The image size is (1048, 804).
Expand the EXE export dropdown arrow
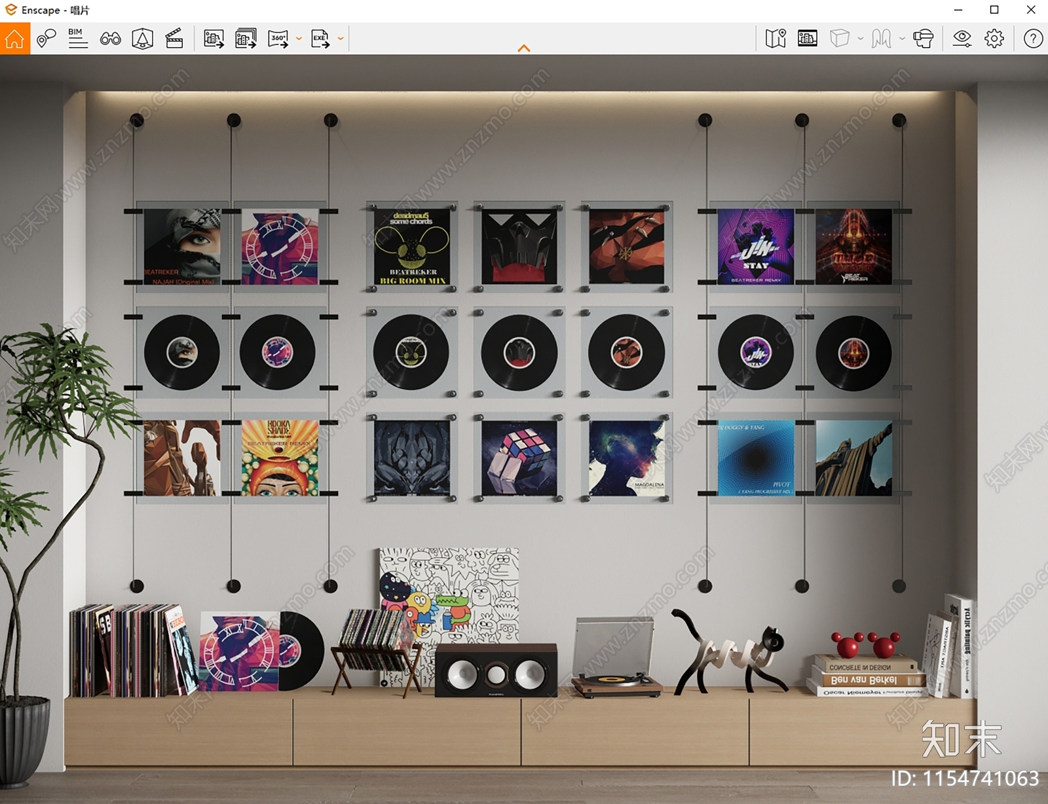click(341, 39)
